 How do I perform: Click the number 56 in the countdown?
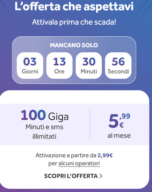point(118,62)
